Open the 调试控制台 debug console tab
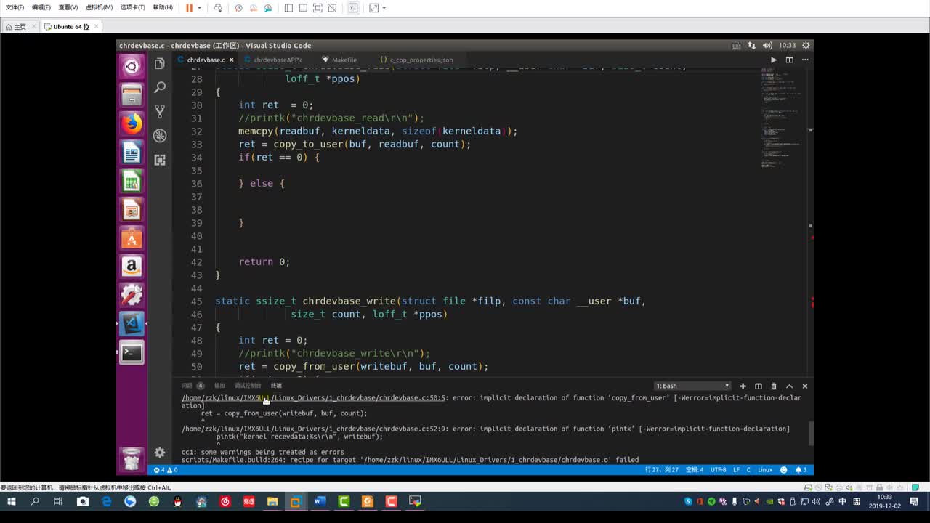Viewport: 930px width, 523px height. (248, 386)
